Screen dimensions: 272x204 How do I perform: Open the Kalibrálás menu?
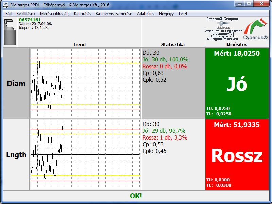tap(83, 14)
